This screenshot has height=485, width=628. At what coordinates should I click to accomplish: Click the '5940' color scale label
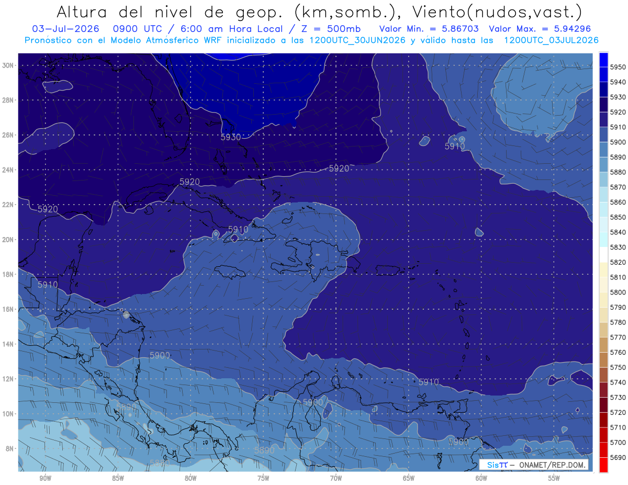click(618, 82)
